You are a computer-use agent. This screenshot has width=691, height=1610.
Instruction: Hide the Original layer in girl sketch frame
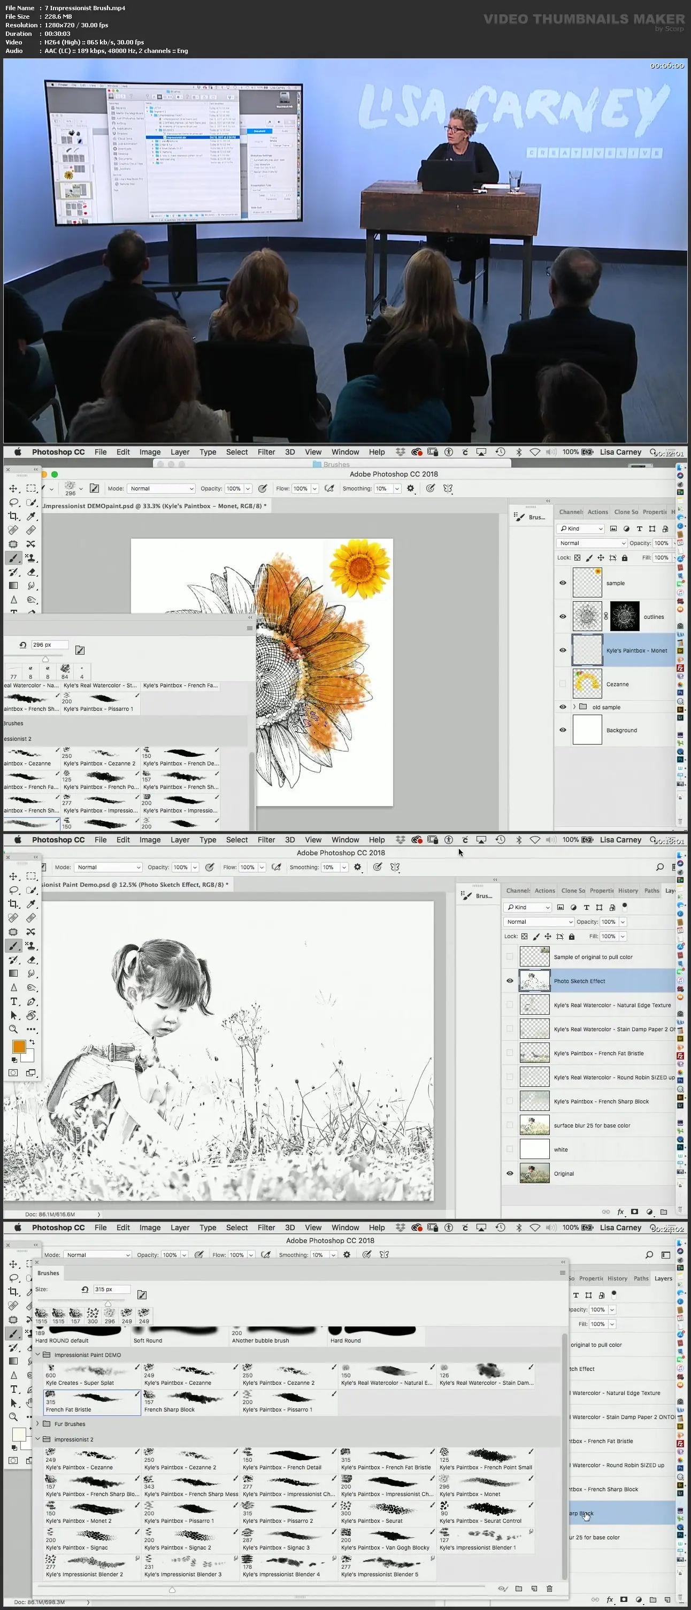coord(509,1173)
